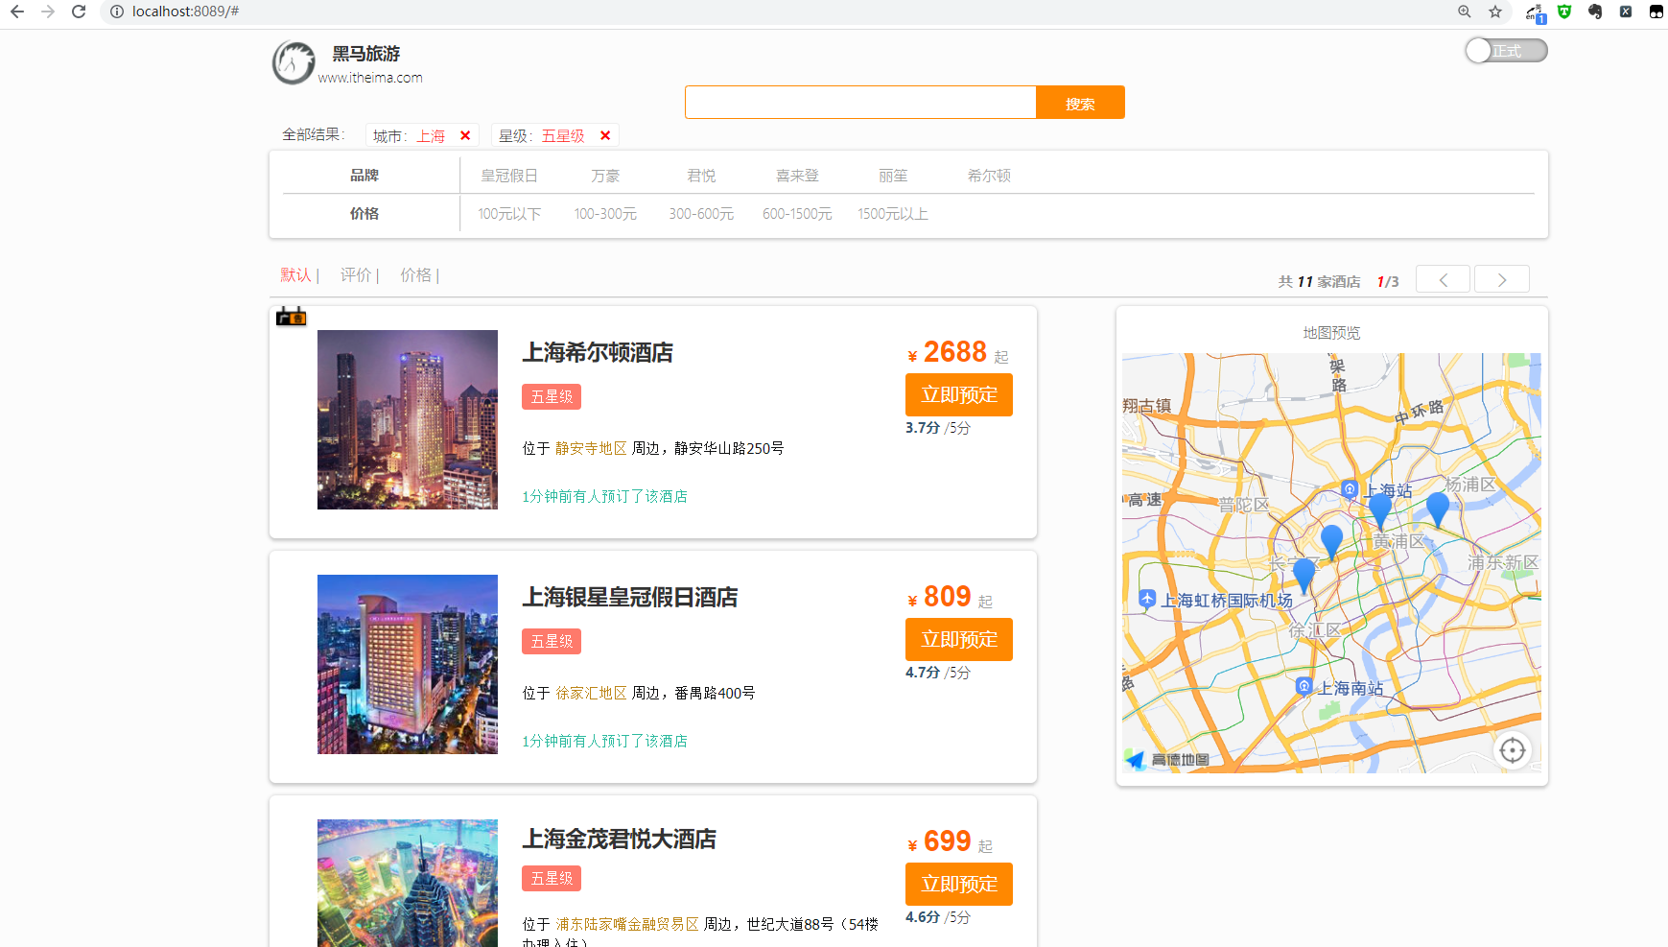Click the 上海金茂君悦大酒店 title
Image resolution: width=1668 pixels, height=947 pixels.
[x=620, y=839]
